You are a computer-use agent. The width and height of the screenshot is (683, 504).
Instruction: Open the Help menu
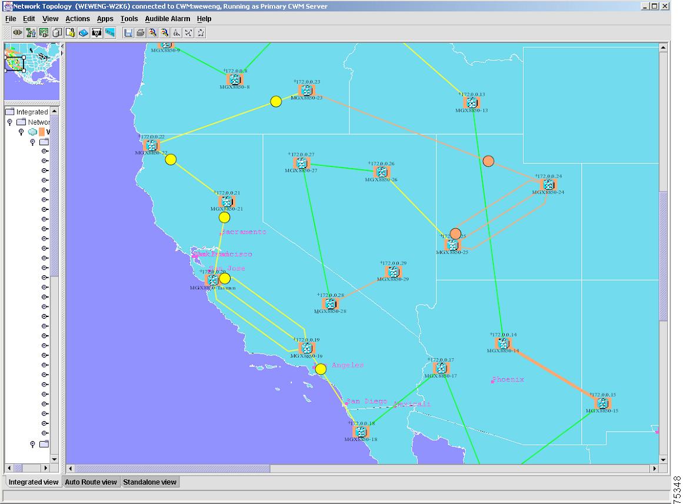[x=204, y=19]
